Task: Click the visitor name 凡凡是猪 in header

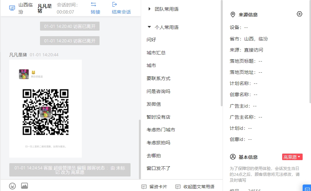Action: pos(45,9)
